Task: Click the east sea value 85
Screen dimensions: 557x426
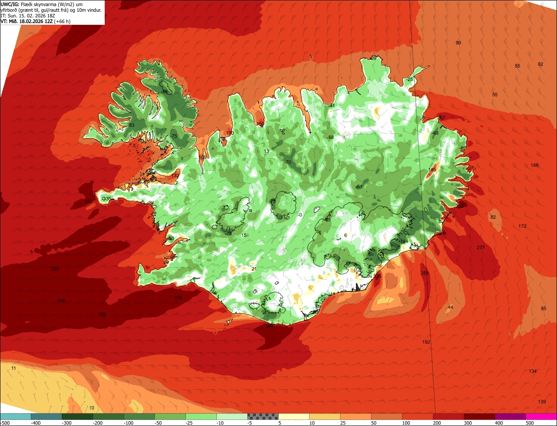Action: point(544,308)
